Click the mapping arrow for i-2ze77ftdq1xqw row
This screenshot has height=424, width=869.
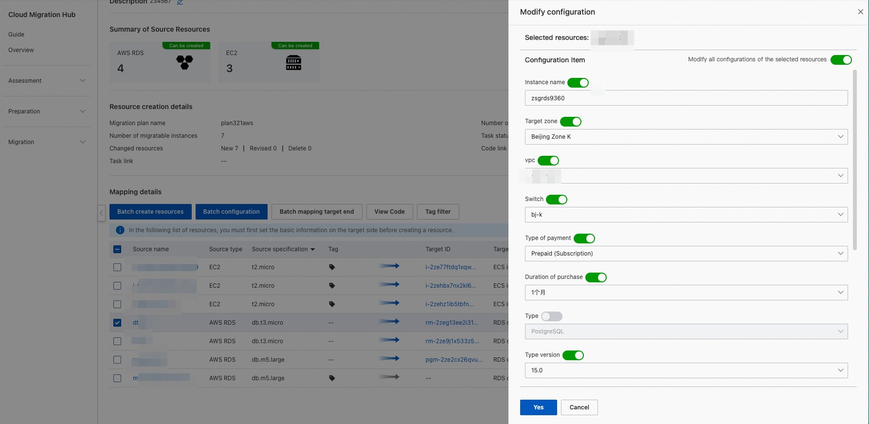pos(389,266)
